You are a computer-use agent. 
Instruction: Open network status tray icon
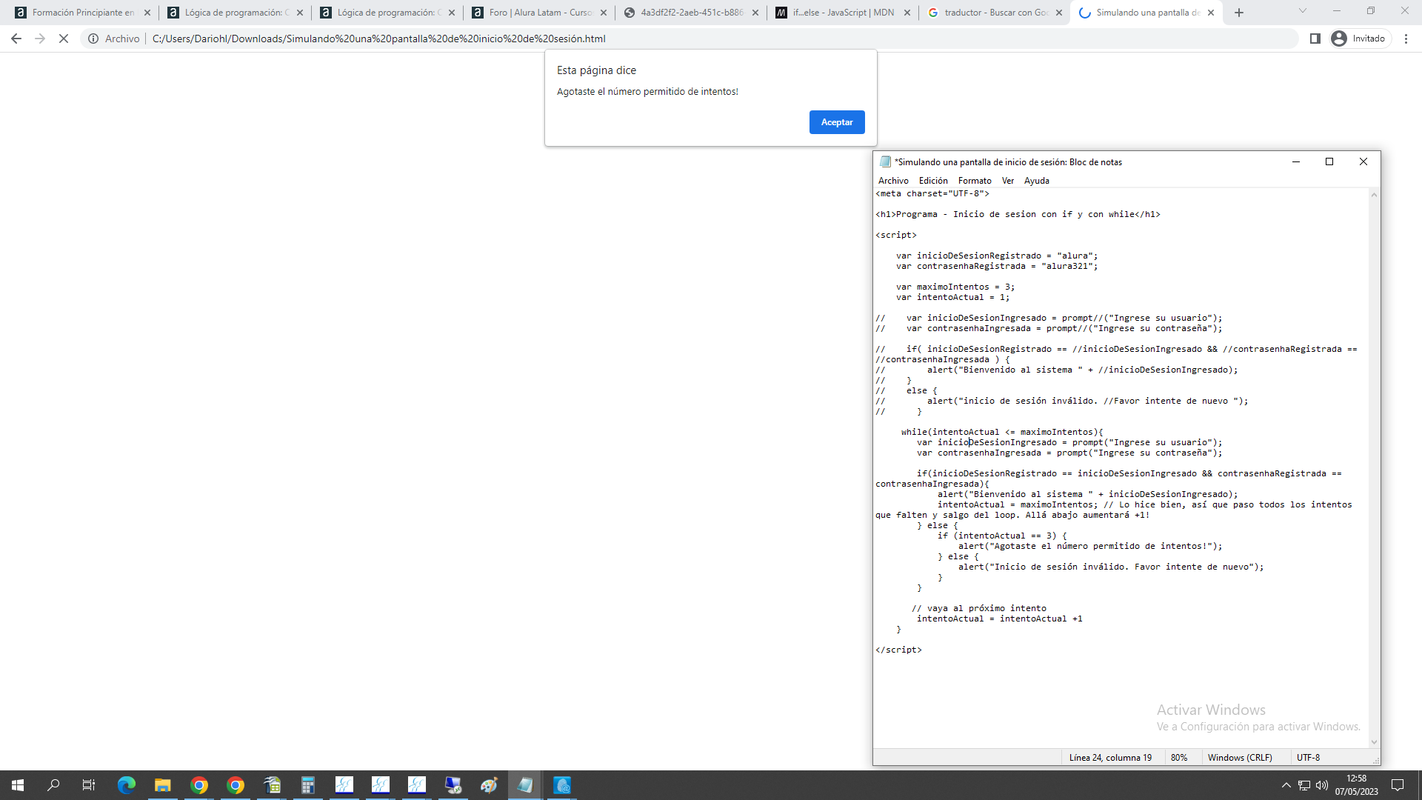pyautogui.click(x=1304, y=785)
